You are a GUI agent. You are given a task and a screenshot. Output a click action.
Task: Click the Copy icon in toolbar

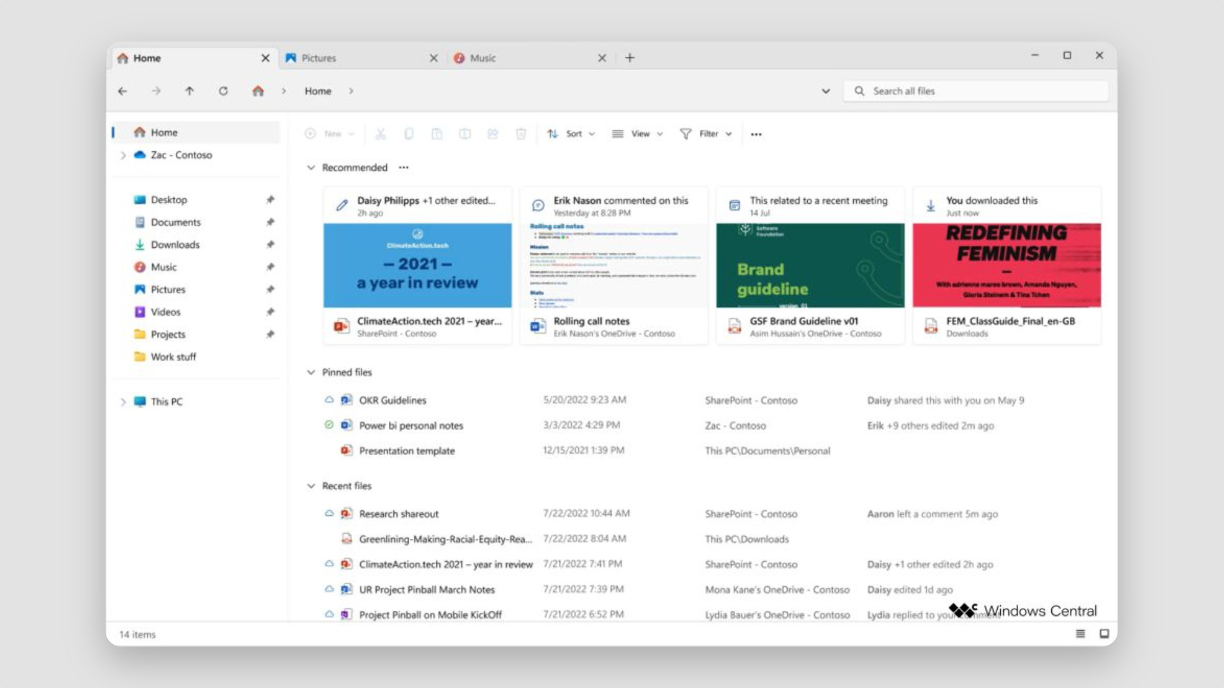(x=409, y=134)
